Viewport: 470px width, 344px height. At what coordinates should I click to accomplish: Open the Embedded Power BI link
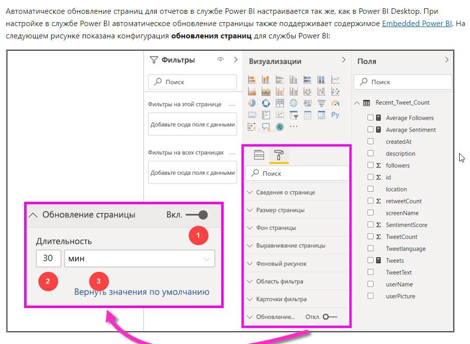click(x=417, y=23)
